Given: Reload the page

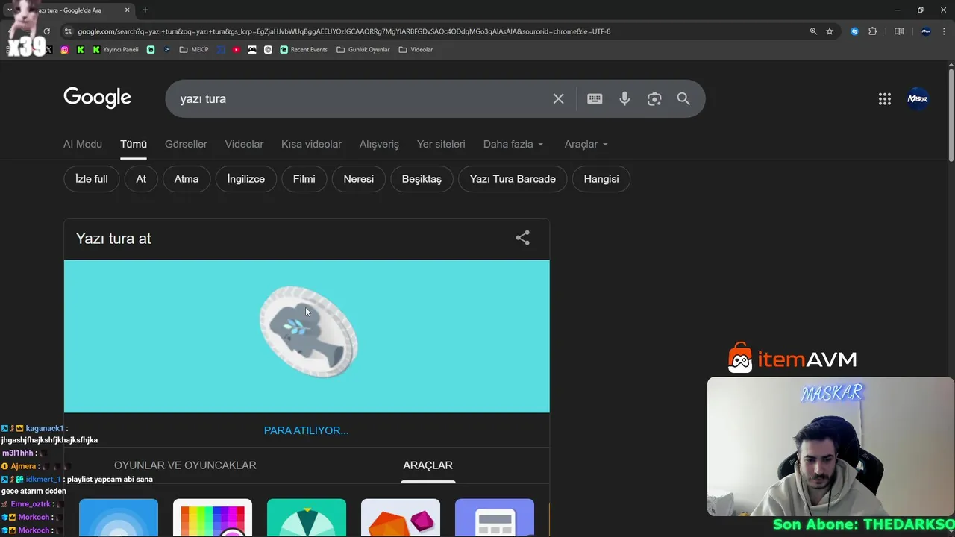Looking at the screenshot, I should tap(46, 31).
